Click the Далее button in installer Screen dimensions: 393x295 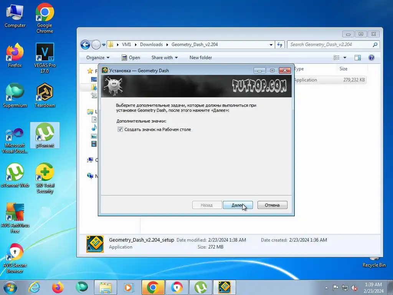[238, 205]
